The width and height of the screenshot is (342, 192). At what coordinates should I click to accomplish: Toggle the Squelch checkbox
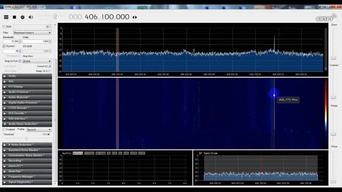(x=4, y=46)
